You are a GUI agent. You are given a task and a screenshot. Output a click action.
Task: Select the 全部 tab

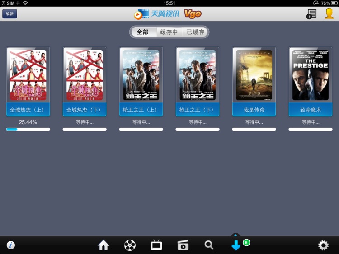pos(143,32)
